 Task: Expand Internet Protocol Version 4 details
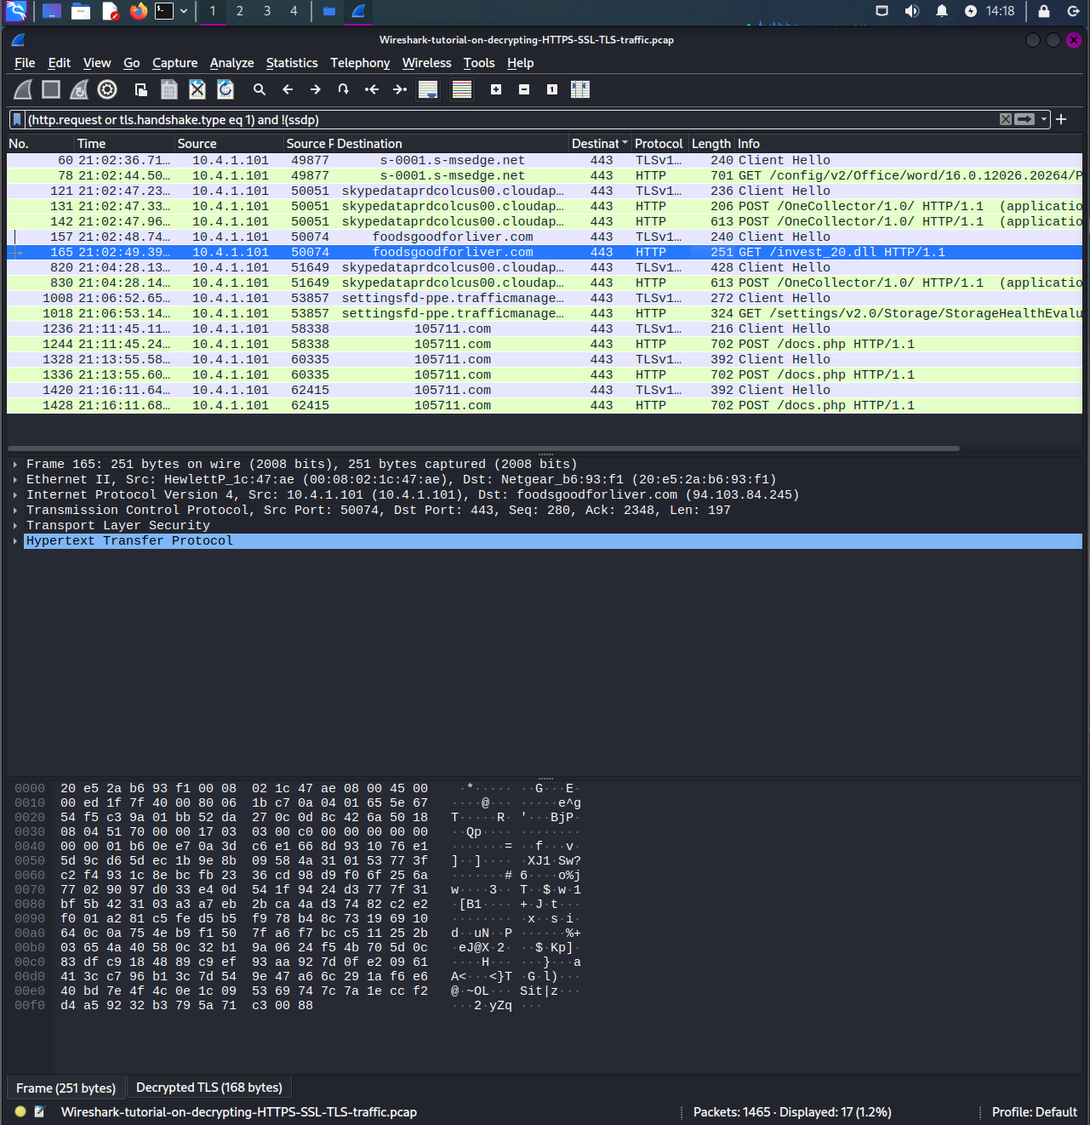15,495
